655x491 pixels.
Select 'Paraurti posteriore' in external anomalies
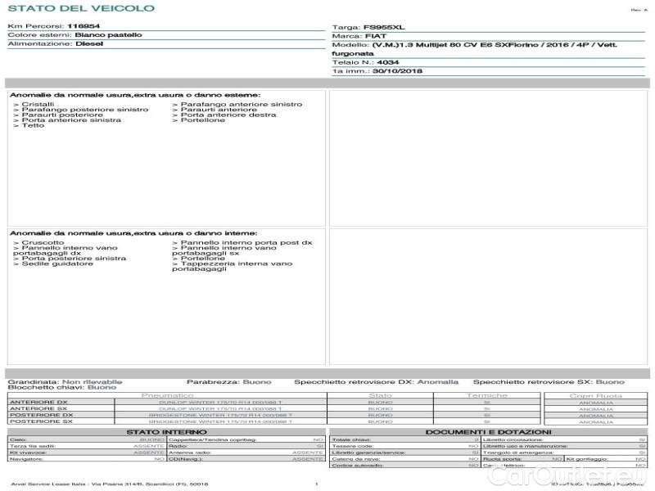coord(58,115)
